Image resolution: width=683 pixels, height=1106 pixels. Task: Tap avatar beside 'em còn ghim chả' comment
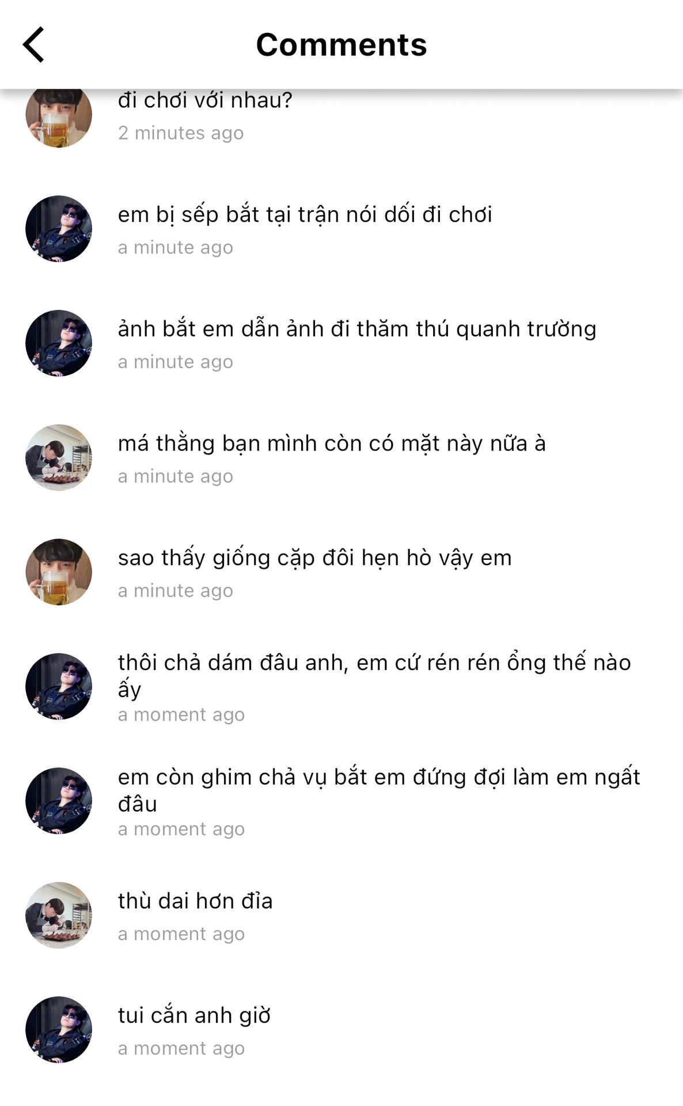(59, 801)
